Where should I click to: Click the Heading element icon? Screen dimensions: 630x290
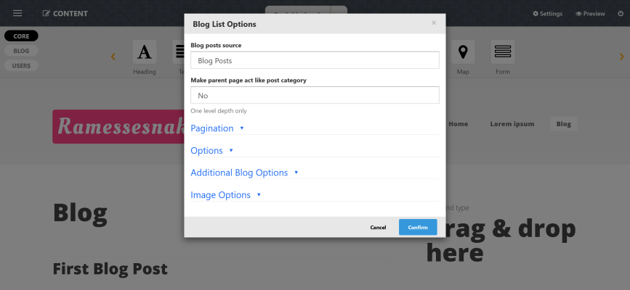[x=145, y=52]
